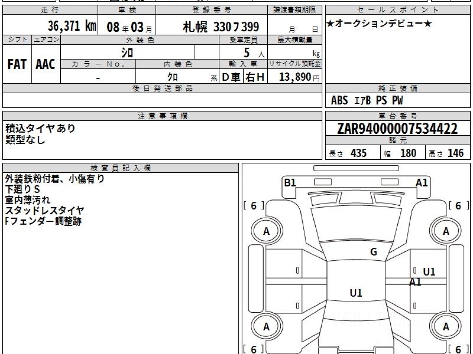Select inspector note スタッドレスタイヤ
473x354 pixels.
(45, 211)
